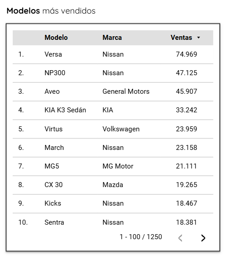The width and height of the screenshot is (226, 260).
Task: Click the Aveo model name
Action: click(x=52, y=91)
